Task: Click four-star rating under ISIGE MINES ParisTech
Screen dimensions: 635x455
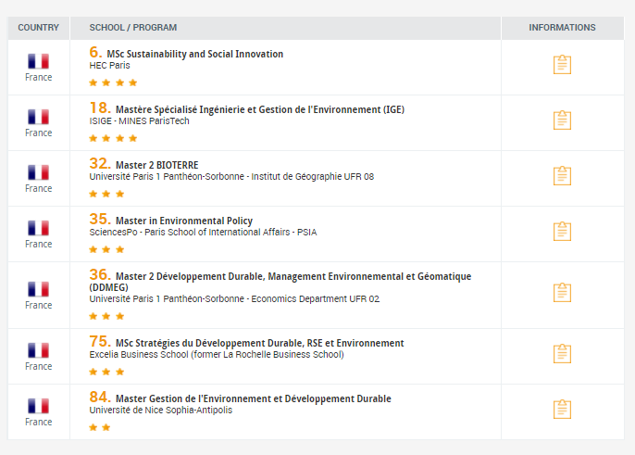Action: click(113, 138)
